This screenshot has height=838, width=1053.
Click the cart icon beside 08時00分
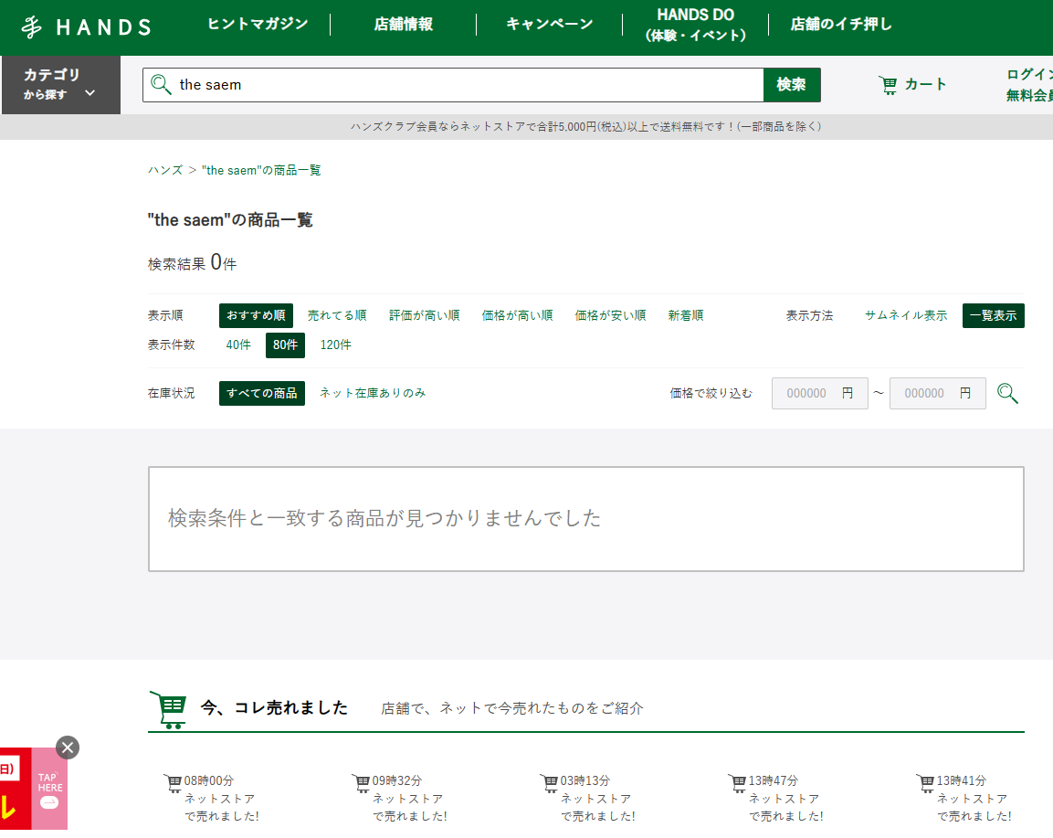174,783
